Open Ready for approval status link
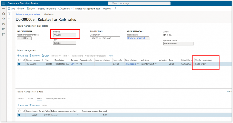The width and height of the screenshot is (233, 123). [x=136, y=38]
